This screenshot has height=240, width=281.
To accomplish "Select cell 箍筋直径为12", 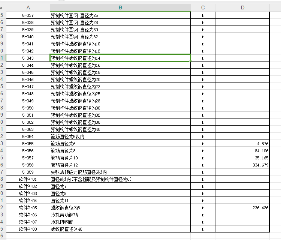I will click(120, 165).
